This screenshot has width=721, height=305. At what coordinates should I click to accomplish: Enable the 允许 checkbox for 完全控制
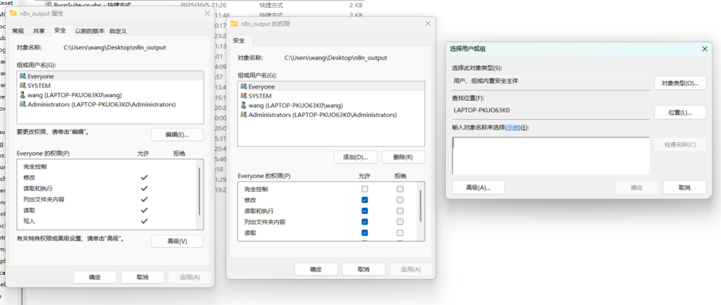coord(365,189)
